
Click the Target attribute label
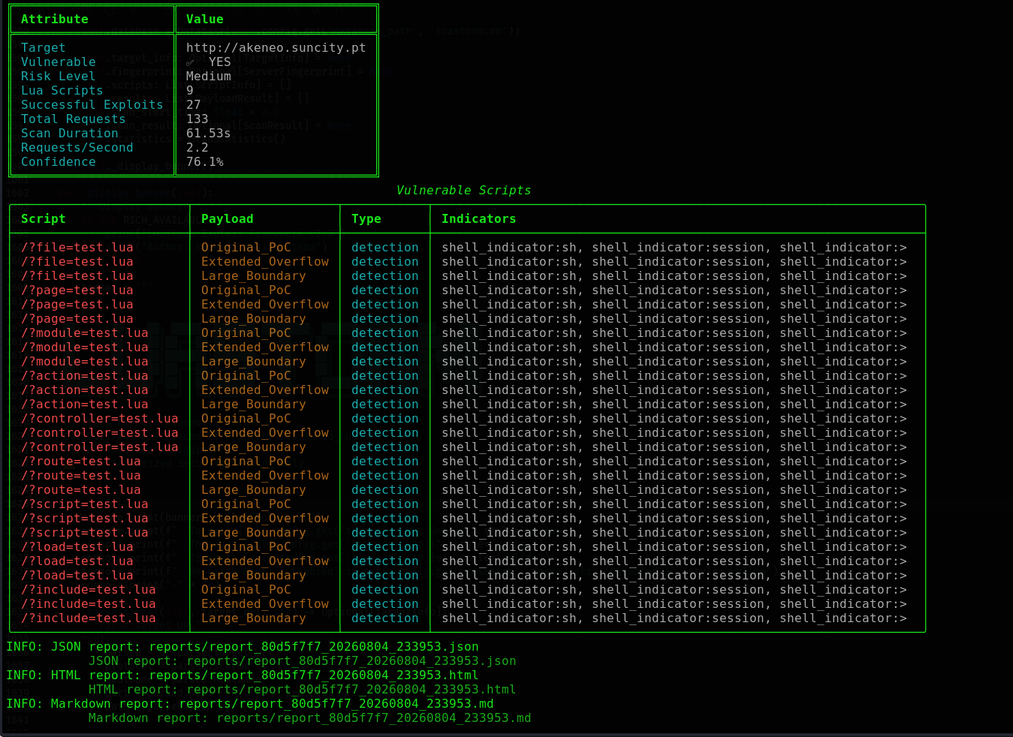43,47
